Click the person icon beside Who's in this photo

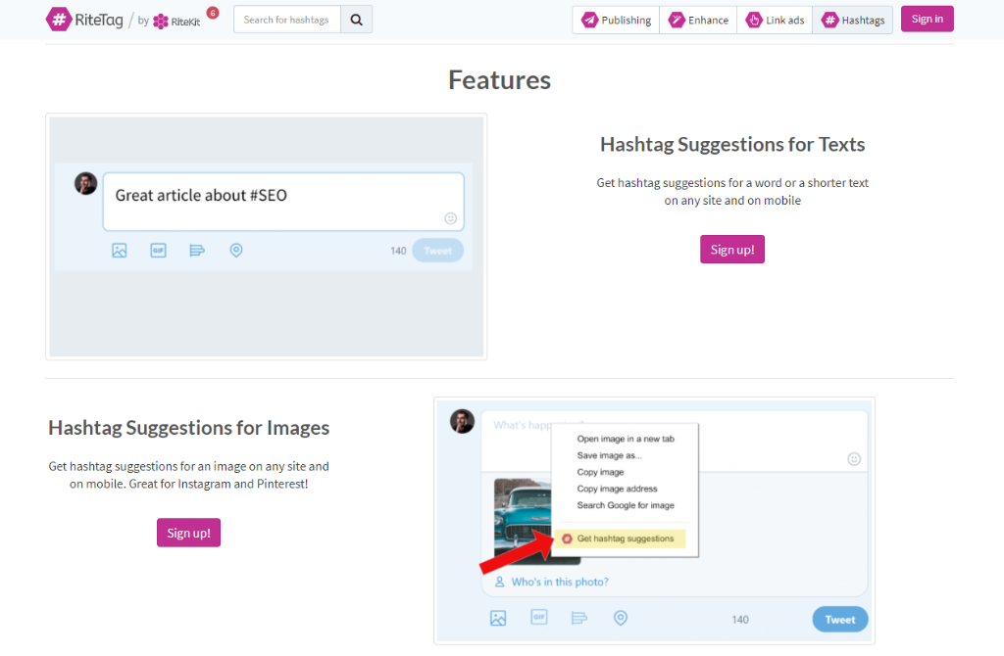click(x=499, y=582)
